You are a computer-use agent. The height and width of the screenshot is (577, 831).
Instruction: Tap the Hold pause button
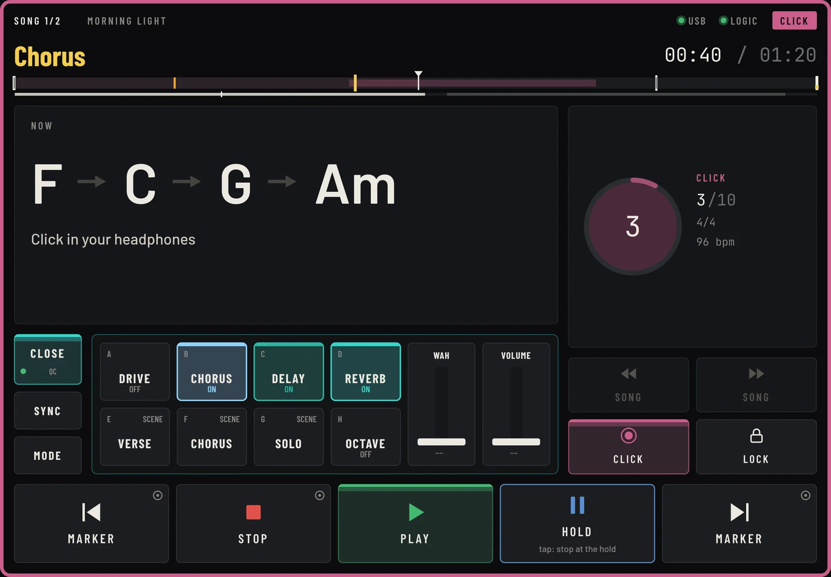point(577,523)
